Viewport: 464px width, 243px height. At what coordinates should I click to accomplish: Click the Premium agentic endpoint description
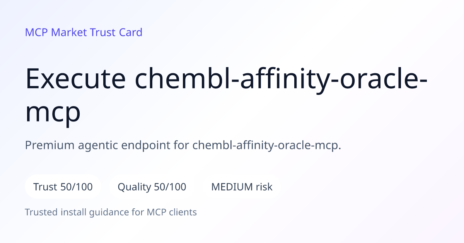[183, 146]
